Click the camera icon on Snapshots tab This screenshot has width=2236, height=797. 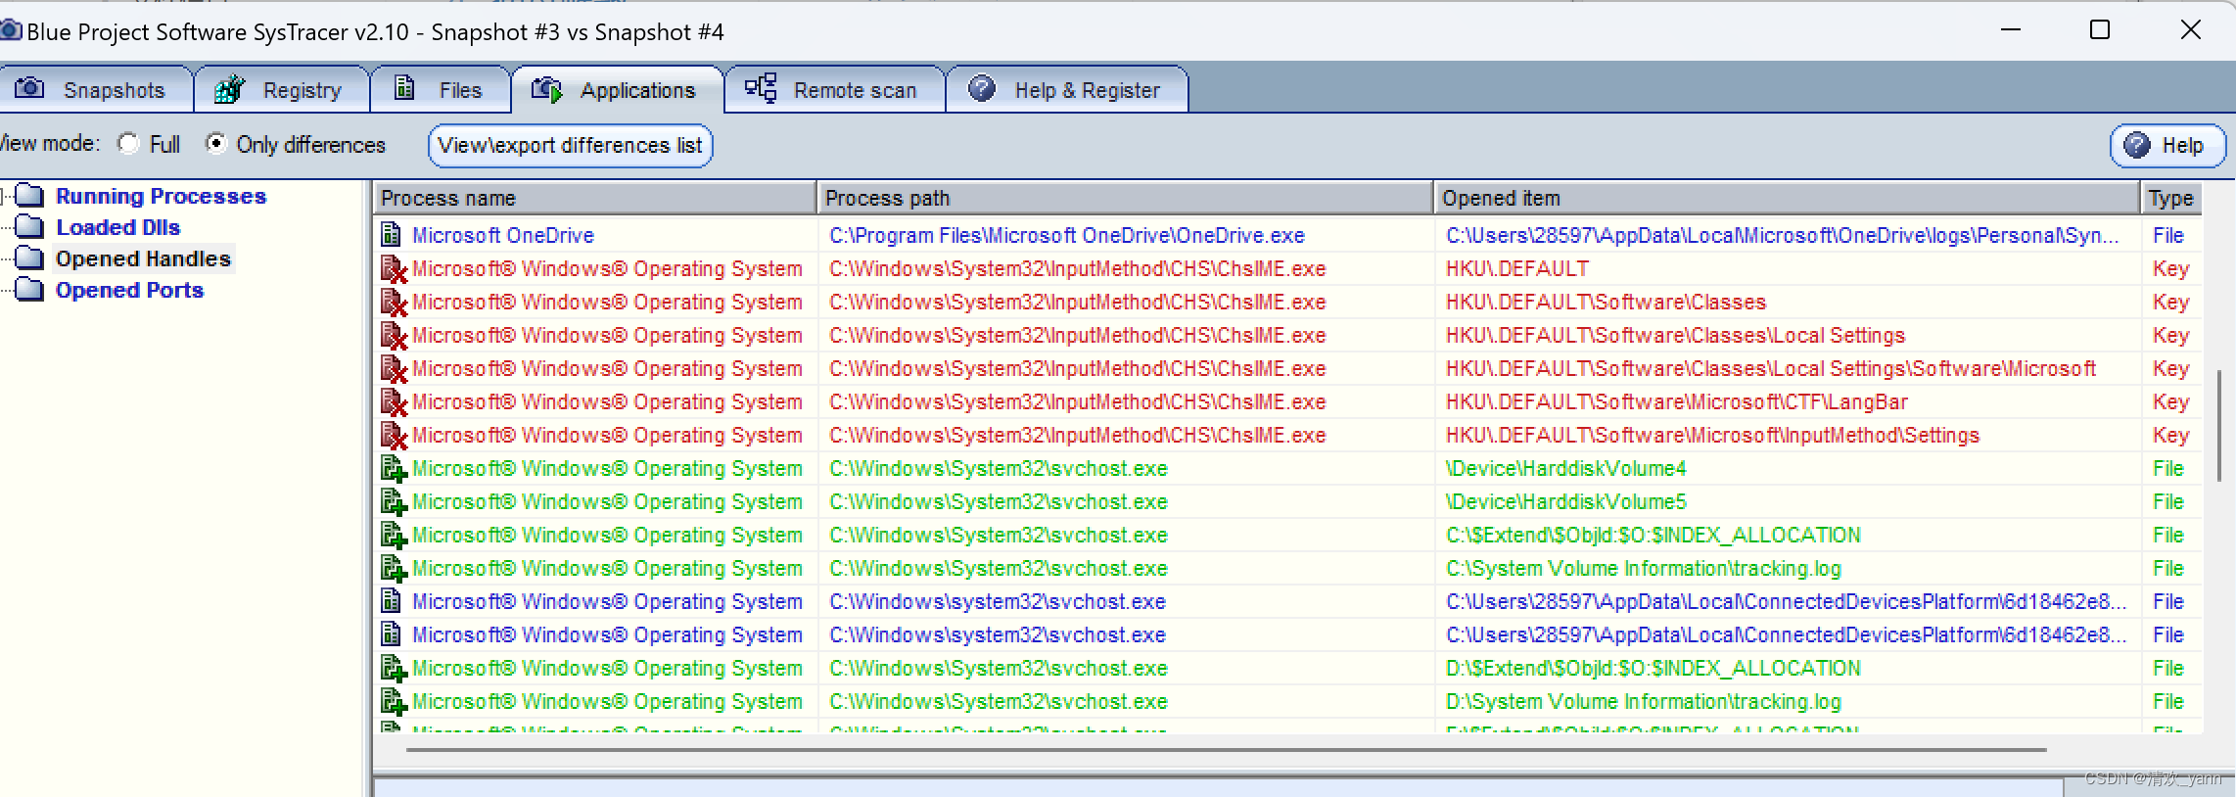29,88
